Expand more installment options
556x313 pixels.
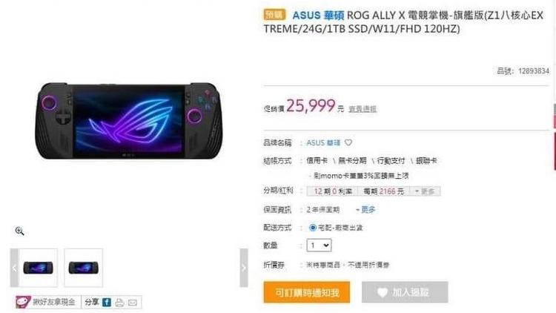425,191
